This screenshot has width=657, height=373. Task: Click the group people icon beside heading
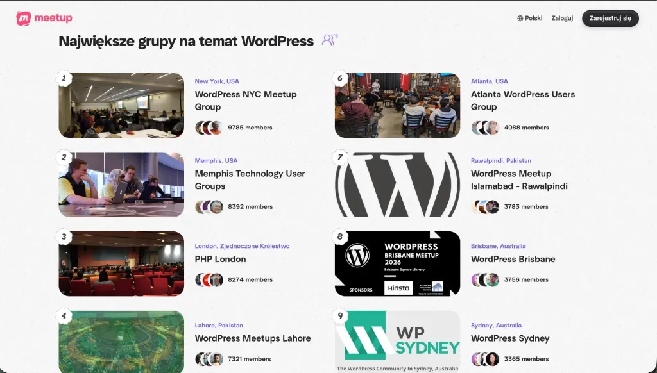[x=329, y=40]
